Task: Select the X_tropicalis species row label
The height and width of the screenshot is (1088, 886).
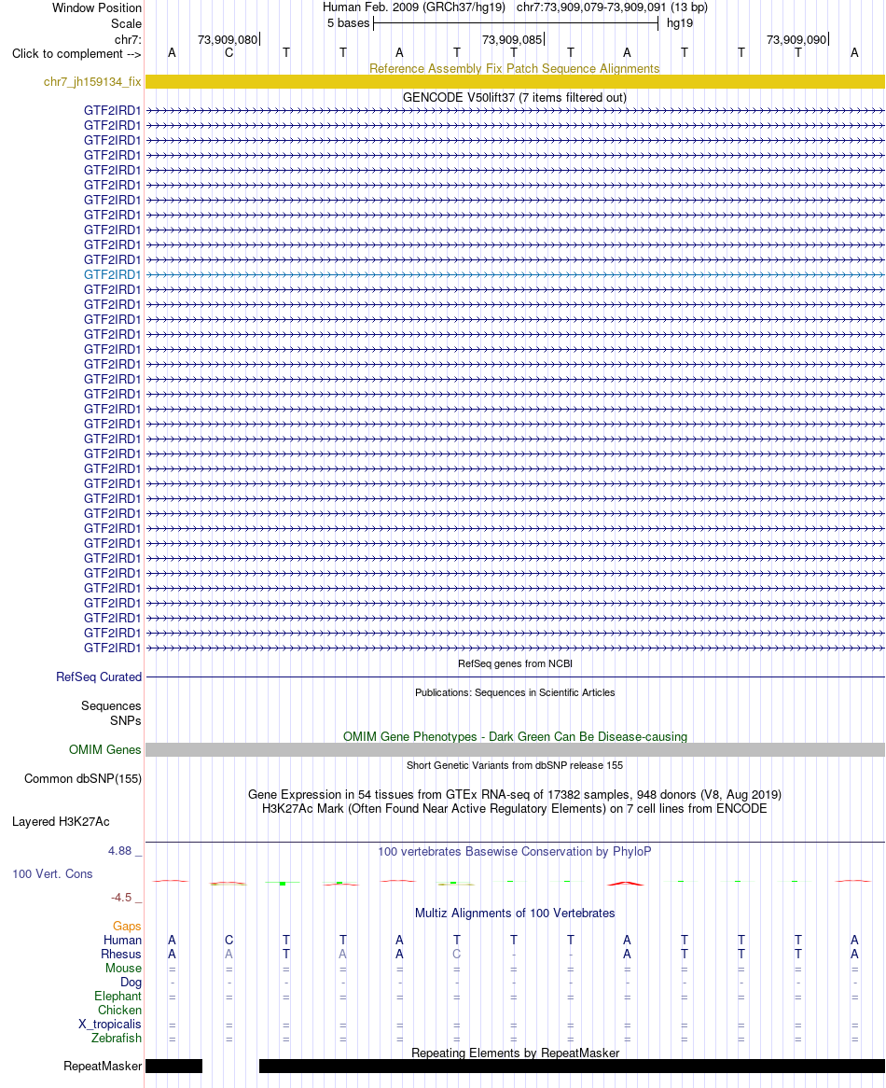Action: tap(109, 1025)
